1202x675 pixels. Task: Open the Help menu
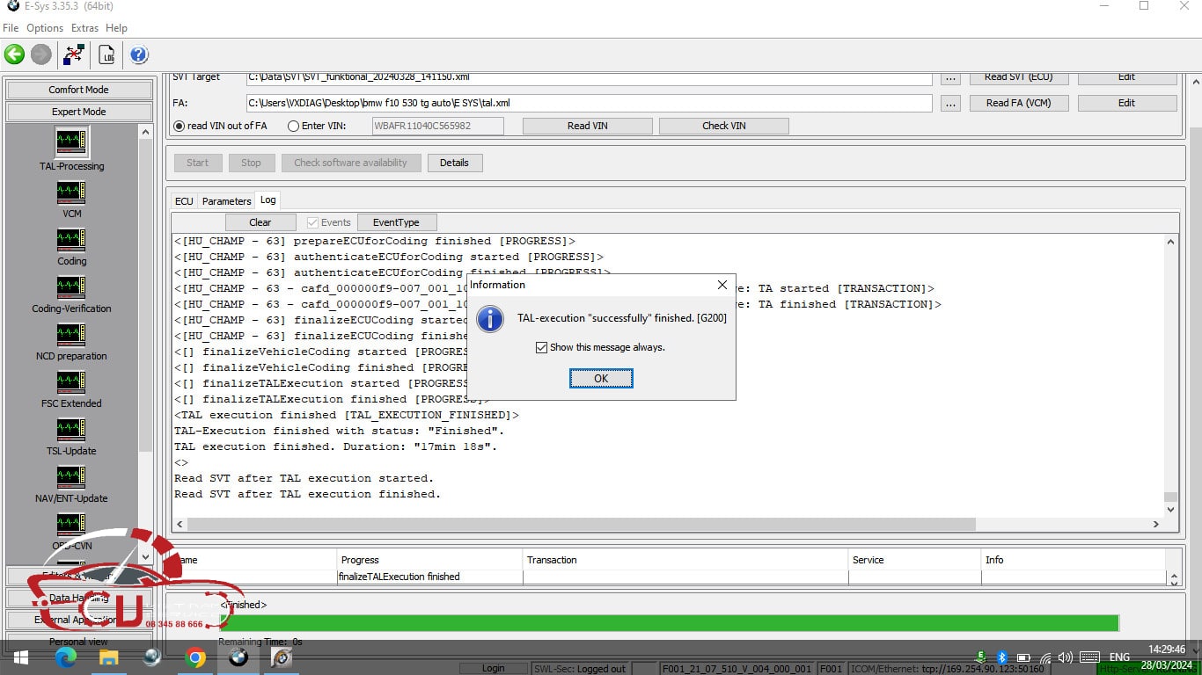click(x=116, y=28)
